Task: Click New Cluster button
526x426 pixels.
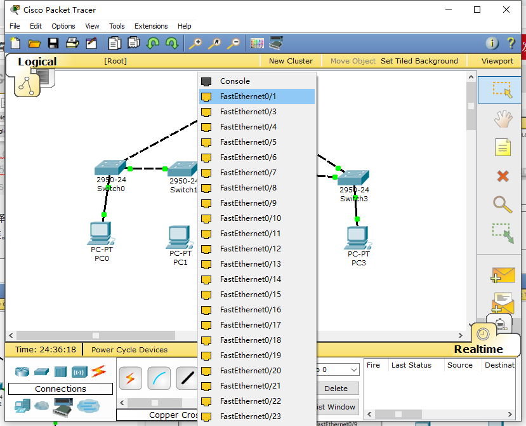Action: [x=291, y=61]
